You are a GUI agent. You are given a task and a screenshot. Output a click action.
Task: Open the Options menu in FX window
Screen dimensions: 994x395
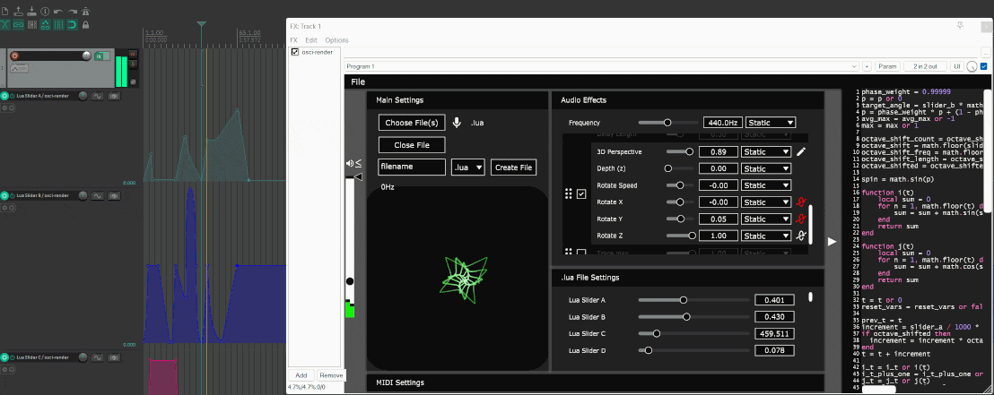[x=336, y=40]
